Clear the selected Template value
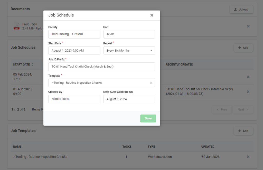This screenshot has width=263, height=170. click(151, 83)
